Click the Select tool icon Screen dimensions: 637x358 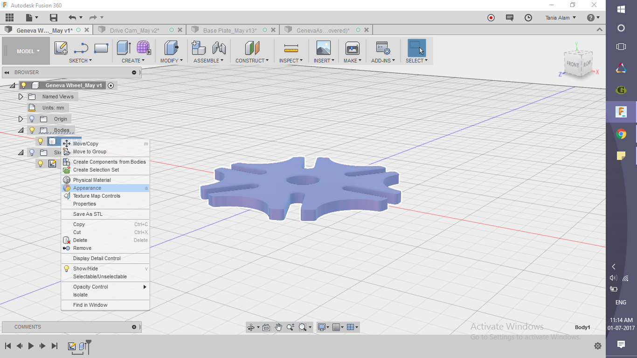click(416, 48)
